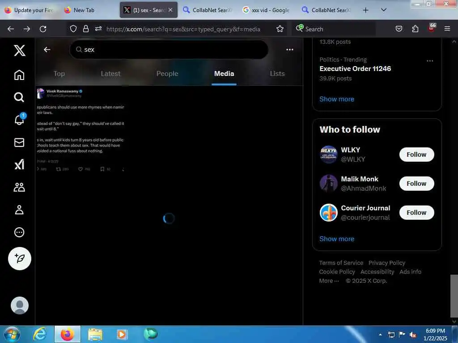Open More circle icon in sidebar
The height and width of the screenshot is (343, 458).
[x=19, y=232]
